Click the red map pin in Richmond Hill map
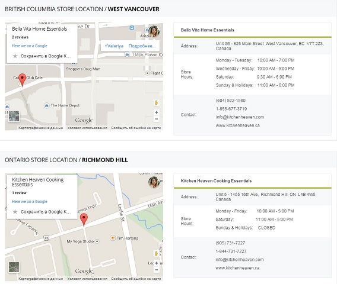This screenshot has width=337, height=284. 84,220
